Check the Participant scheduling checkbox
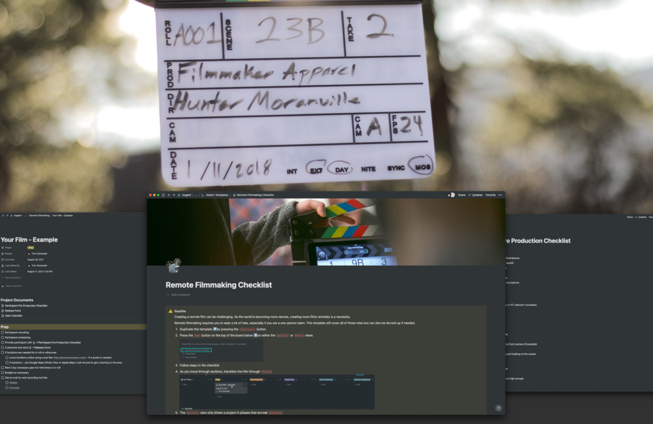Image resolution: width=653 pixels, height=424 pixels. click(x=3, y=338)
